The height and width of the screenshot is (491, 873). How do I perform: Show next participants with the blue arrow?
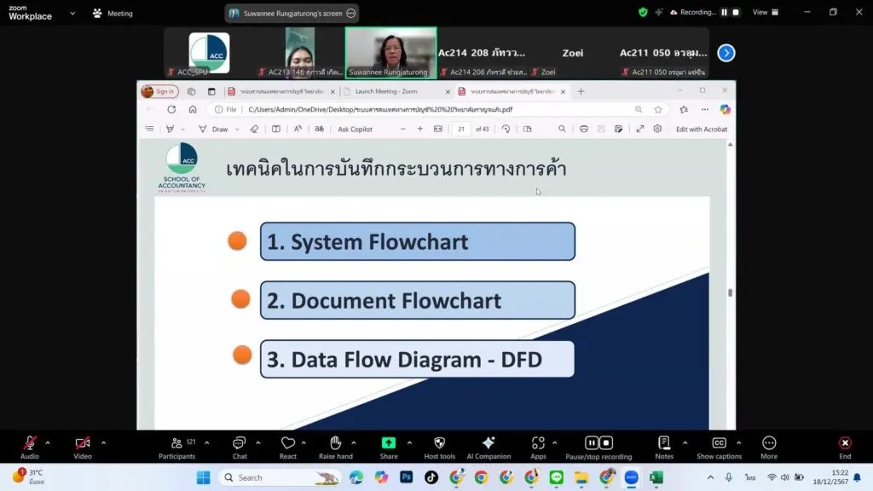click(x=726, y=53)
